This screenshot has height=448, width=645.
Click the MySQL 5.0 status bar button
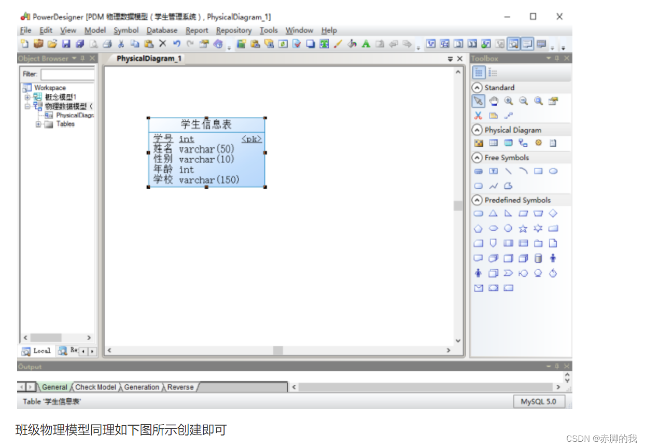pyautogui.click(x=539, y=401)
